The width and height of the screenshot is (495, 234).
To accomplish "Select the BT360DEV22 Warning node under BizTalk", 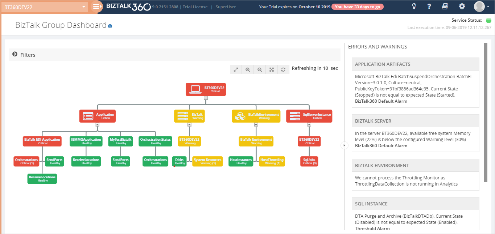I will [x=189, y=141].
